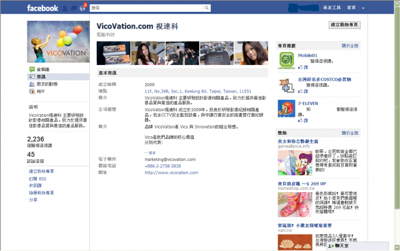Image resolution: width=400 pixels, height=251 pixels.
Task: Click the scrollbar down arrow
Action: pyautogui.click(x=397, y=247)
